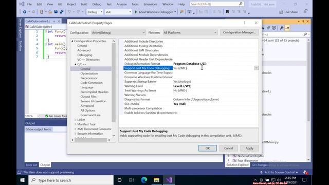Viewport: 329px width, 185px height.
Task: Click the New Project toolbar icon
Action: click(42, 12)
